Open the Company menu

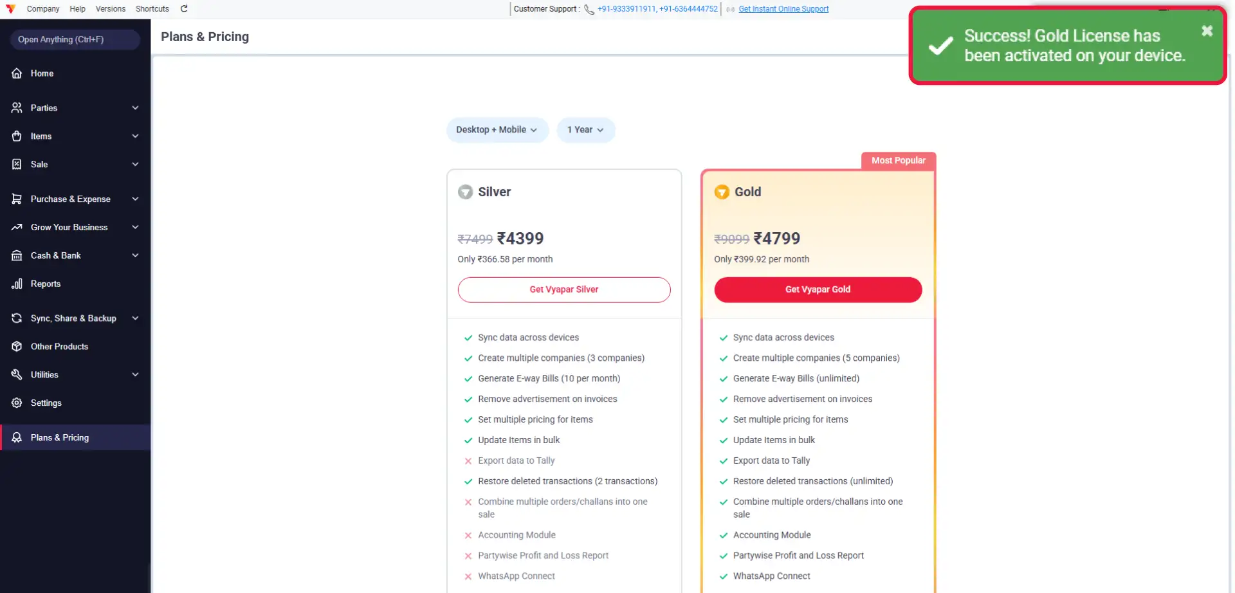(43, 8)
